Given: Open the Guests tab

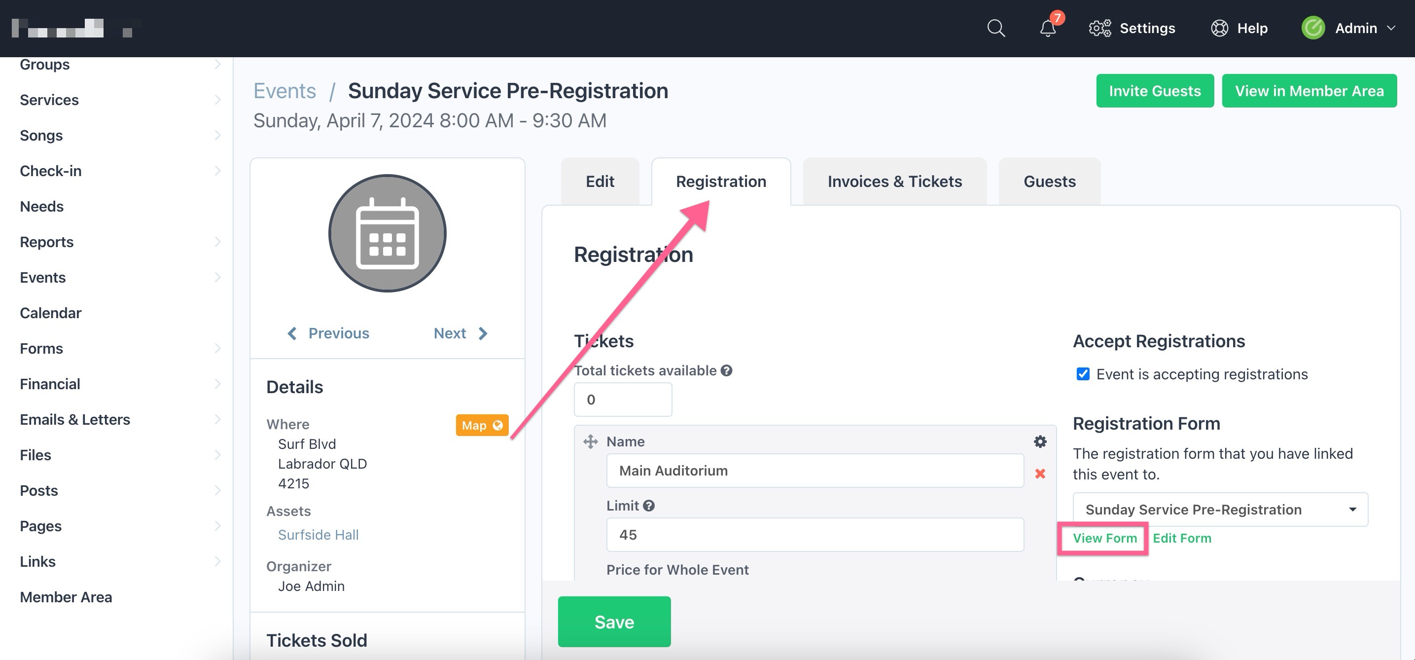Looking at the screenshot, I should 1049,181.
